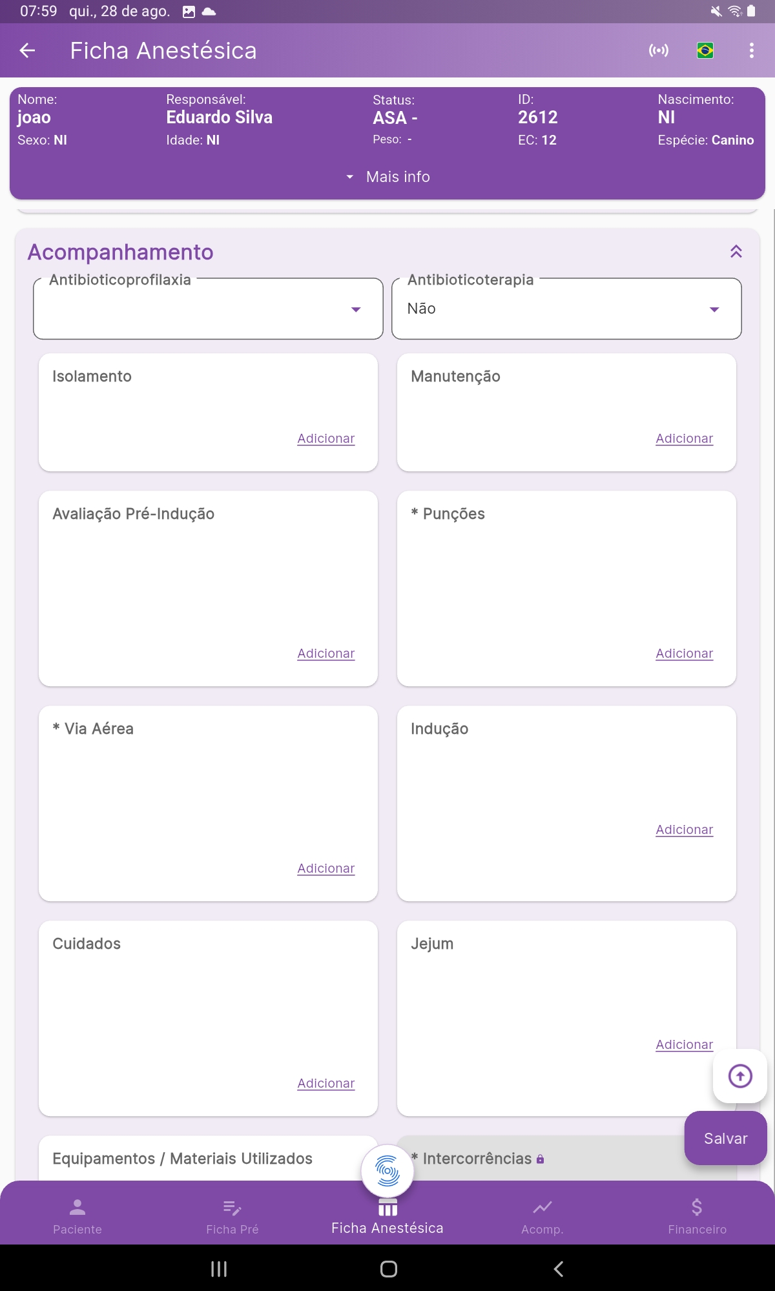Screen dimensions: 775x1291
Task: Tap the Brazil flag language icon
Action: coord(705,50)
